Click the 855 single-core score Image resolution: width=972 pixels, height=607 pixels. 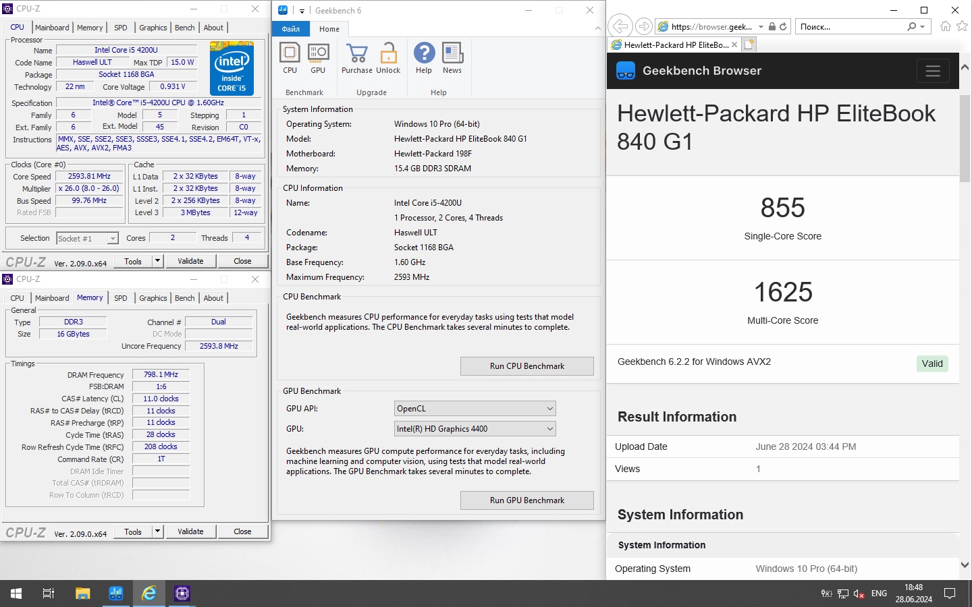point(783,208)
